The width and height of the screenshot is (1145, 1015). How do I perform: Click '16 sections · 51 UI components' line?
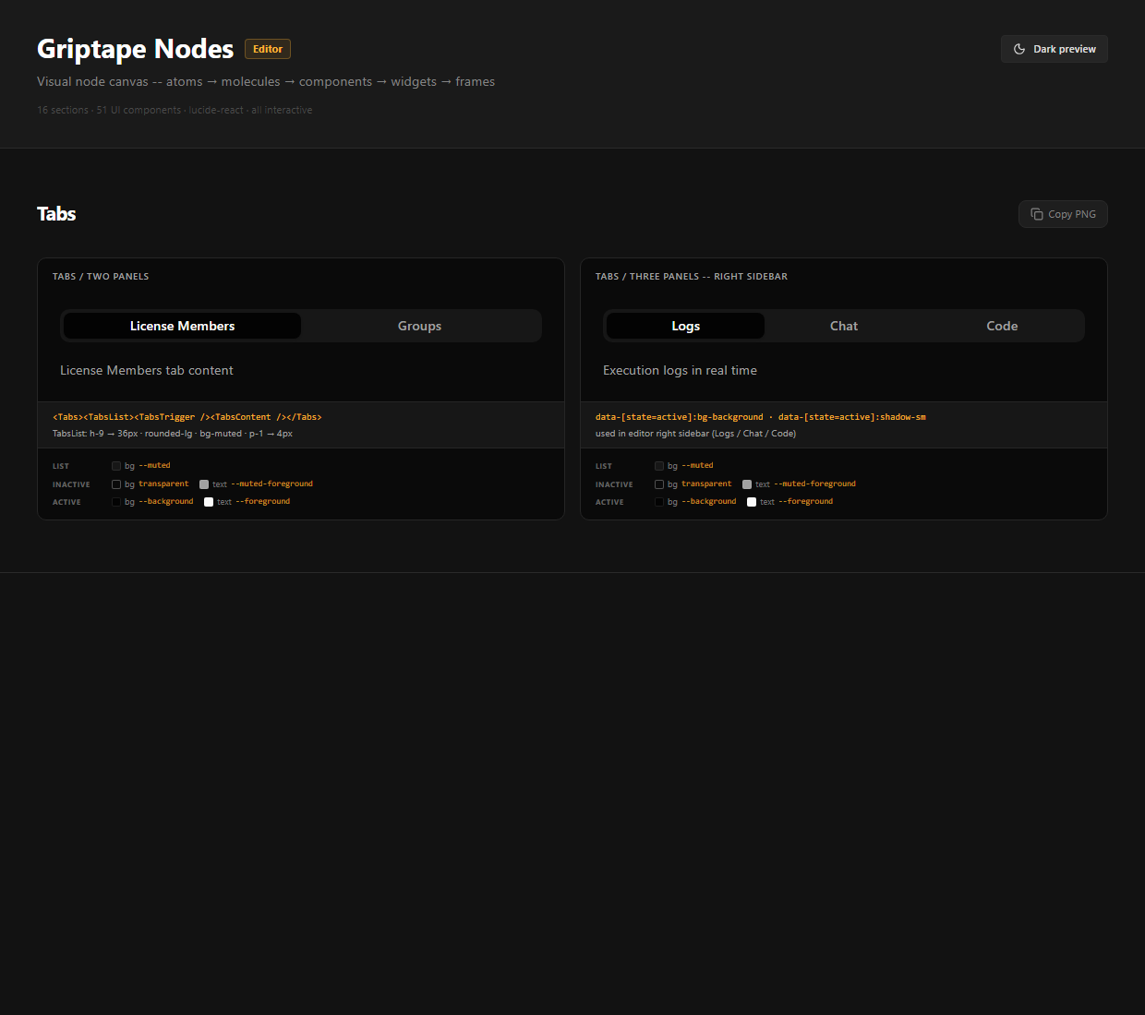[x=175, y=110]
